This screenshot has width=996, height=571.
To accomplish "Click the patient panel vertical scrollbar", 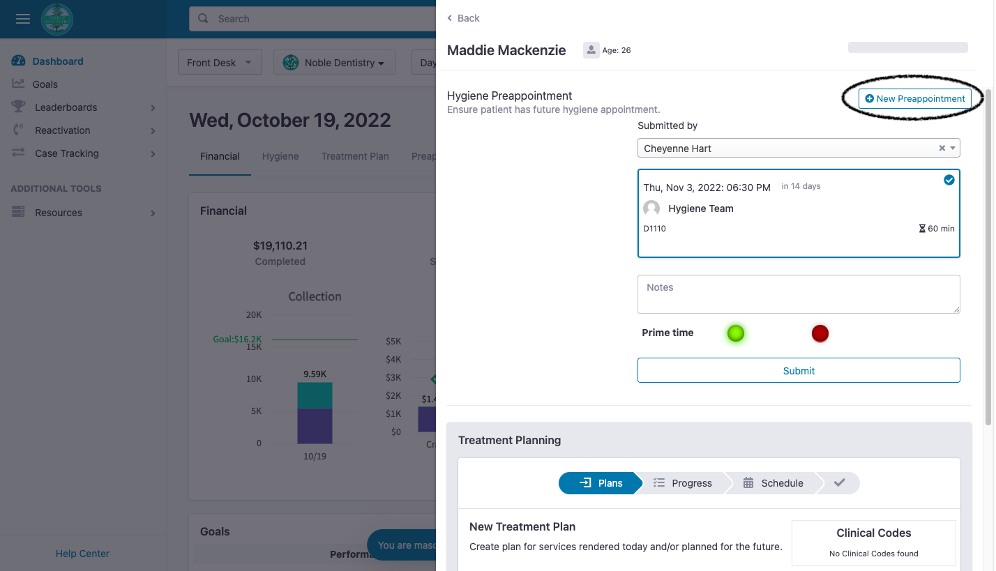I will pyautogui.click(x=988, y=257).
